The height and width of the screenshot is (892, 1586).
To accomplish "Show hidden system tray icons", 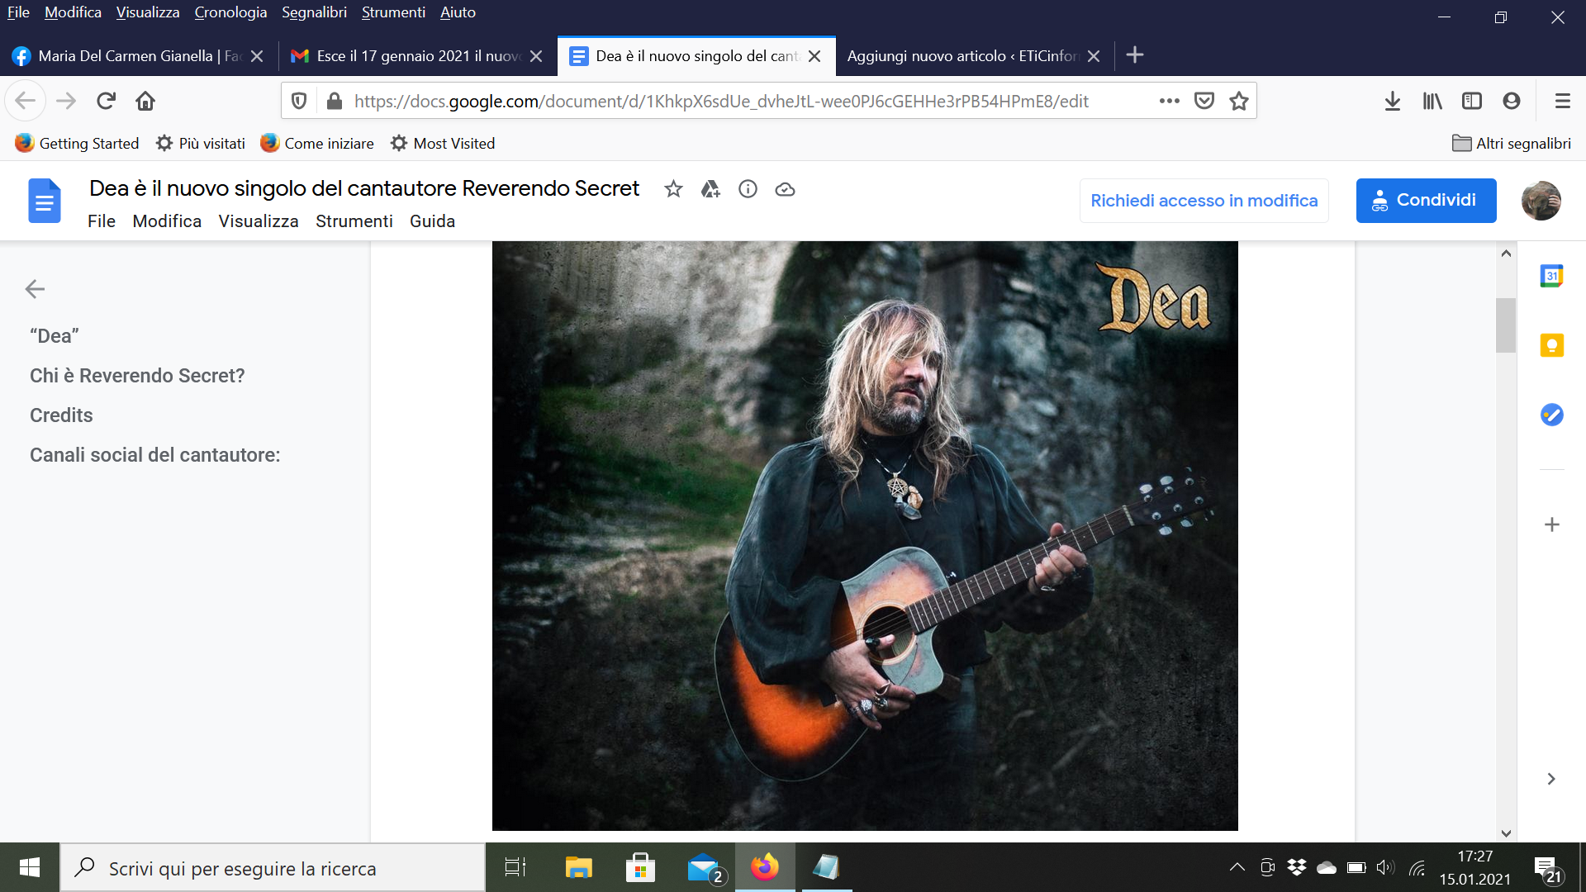I will pyautogui.click(x=1237, y=867).
